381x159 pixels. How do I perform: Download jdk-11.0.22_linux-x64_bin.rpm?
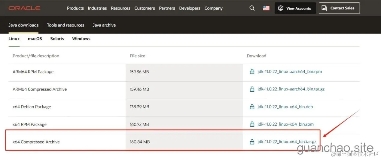tap(285, 124)
